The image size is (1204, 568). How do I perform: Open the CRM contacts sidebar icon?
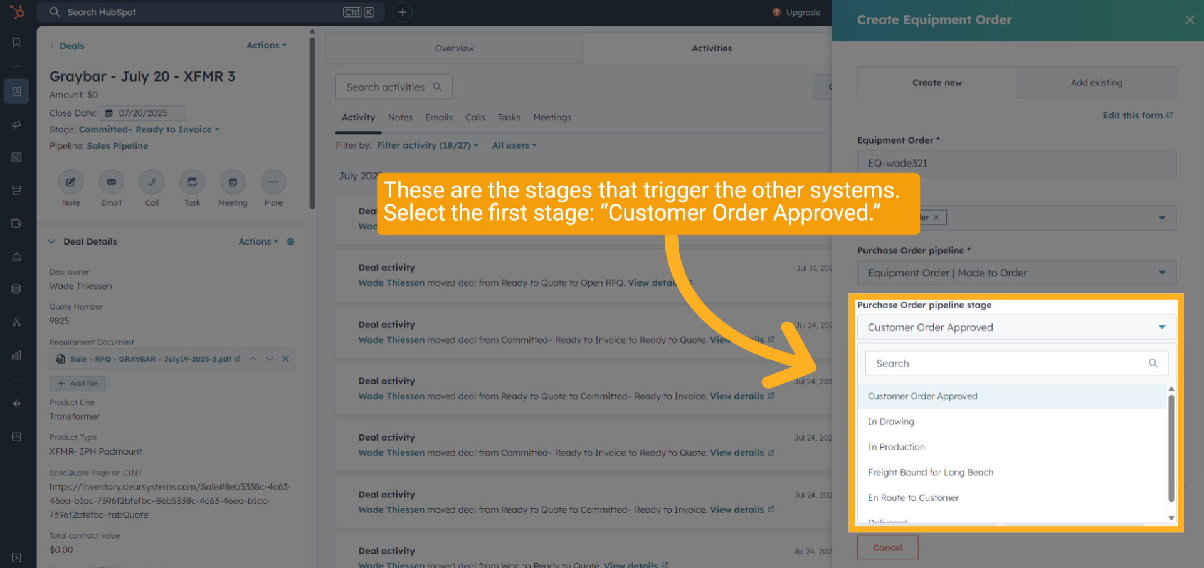coord(17,92)
